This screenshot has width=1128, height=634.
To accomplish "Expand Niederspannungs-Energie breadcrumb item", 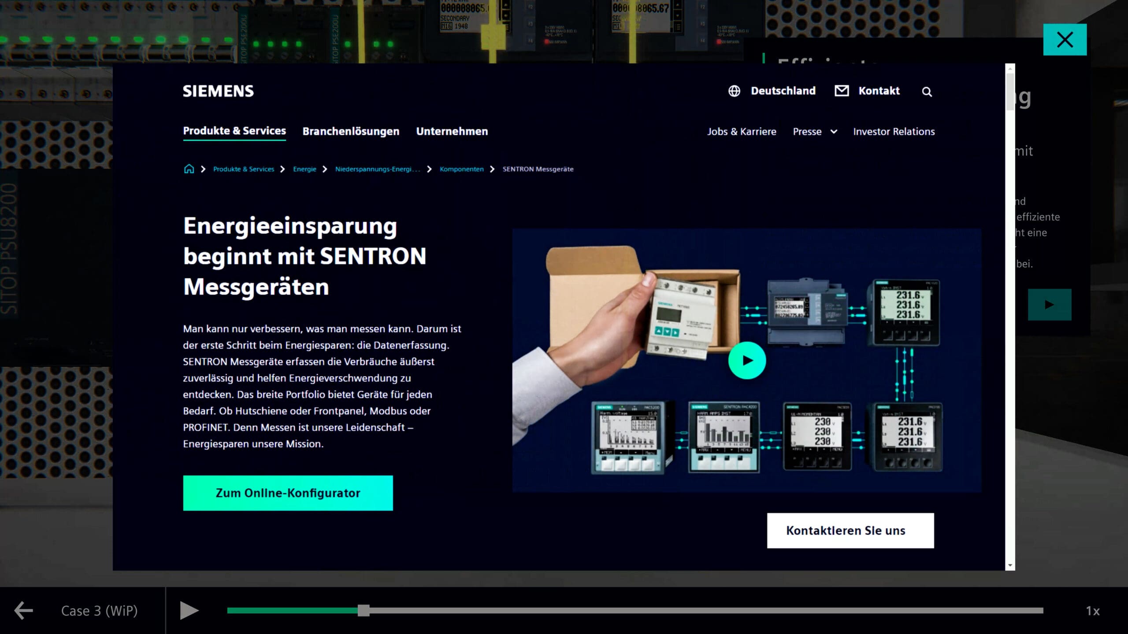I will pyautogui.click(x=377, y=169).
